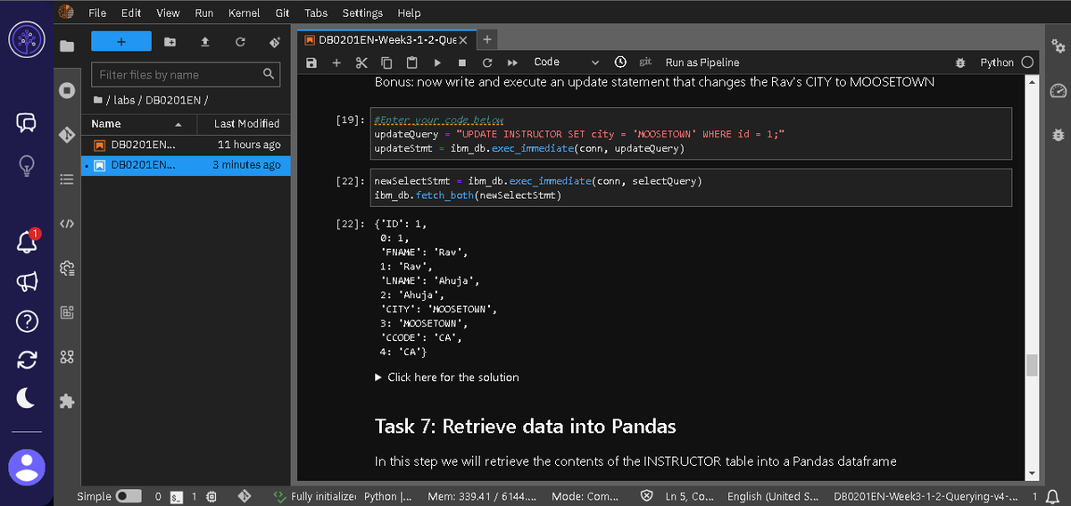Open the Help menu

pyautogui.click(x=409, y=13)
